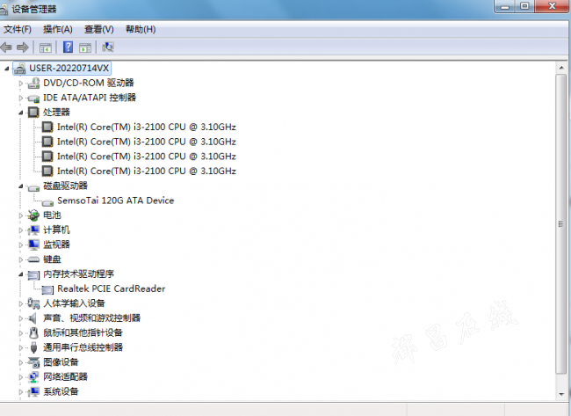The image size is (571, 416).
Task: Minimize the 设备管理器 window
Action: 505,6
